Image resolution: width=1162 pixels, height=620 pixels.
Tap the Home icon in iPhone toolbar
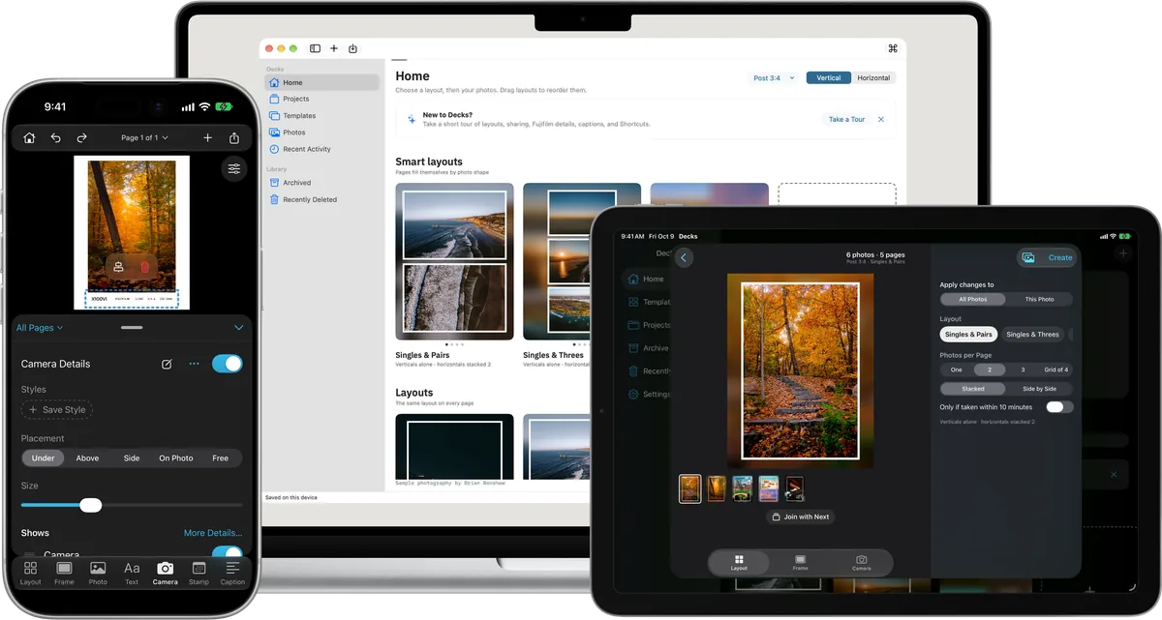30,138
